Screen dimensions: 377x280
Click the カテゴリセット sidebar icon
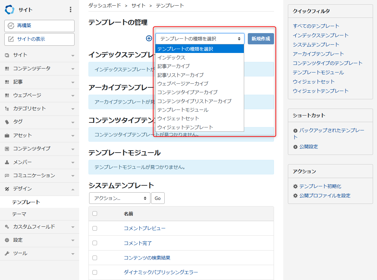[x=7, y=109]
